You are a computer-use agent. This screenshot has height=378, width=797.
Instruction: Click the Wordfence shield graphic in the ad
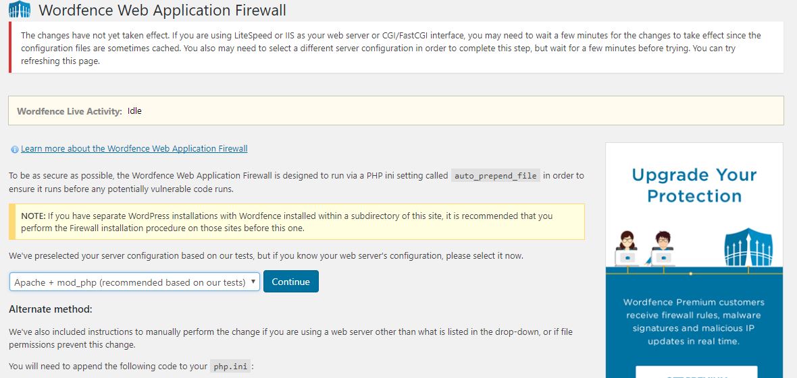coord(748,247)
